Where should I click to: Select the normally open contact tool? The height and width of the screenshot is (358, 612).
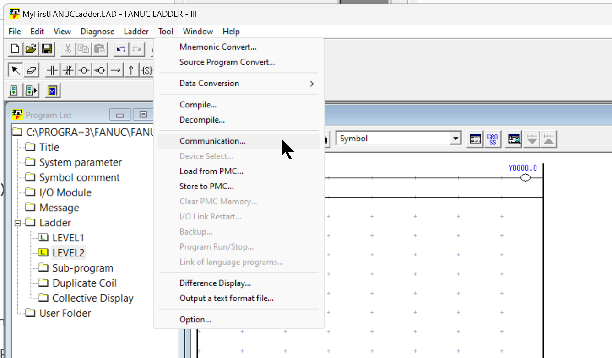coord(53,70)
